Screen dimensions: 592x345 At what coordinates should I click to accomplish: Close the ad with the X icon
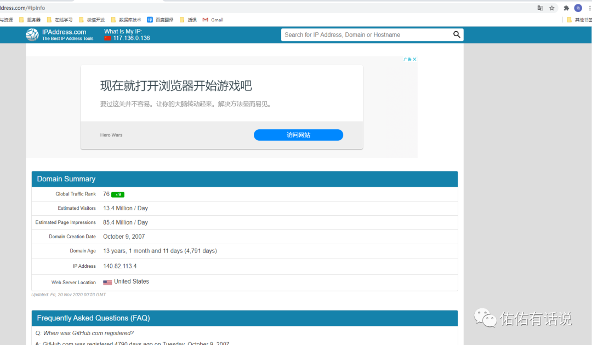coord(414,59)
